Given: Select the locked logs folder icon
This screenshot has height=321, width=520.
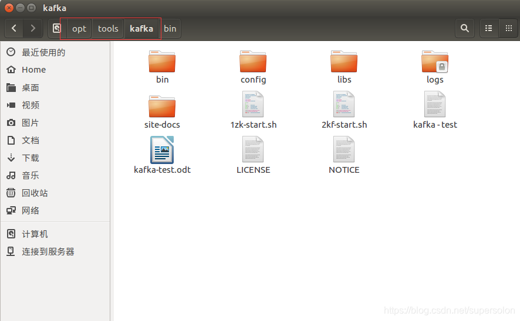Looking at the screenshot, I should coord(435,62).
